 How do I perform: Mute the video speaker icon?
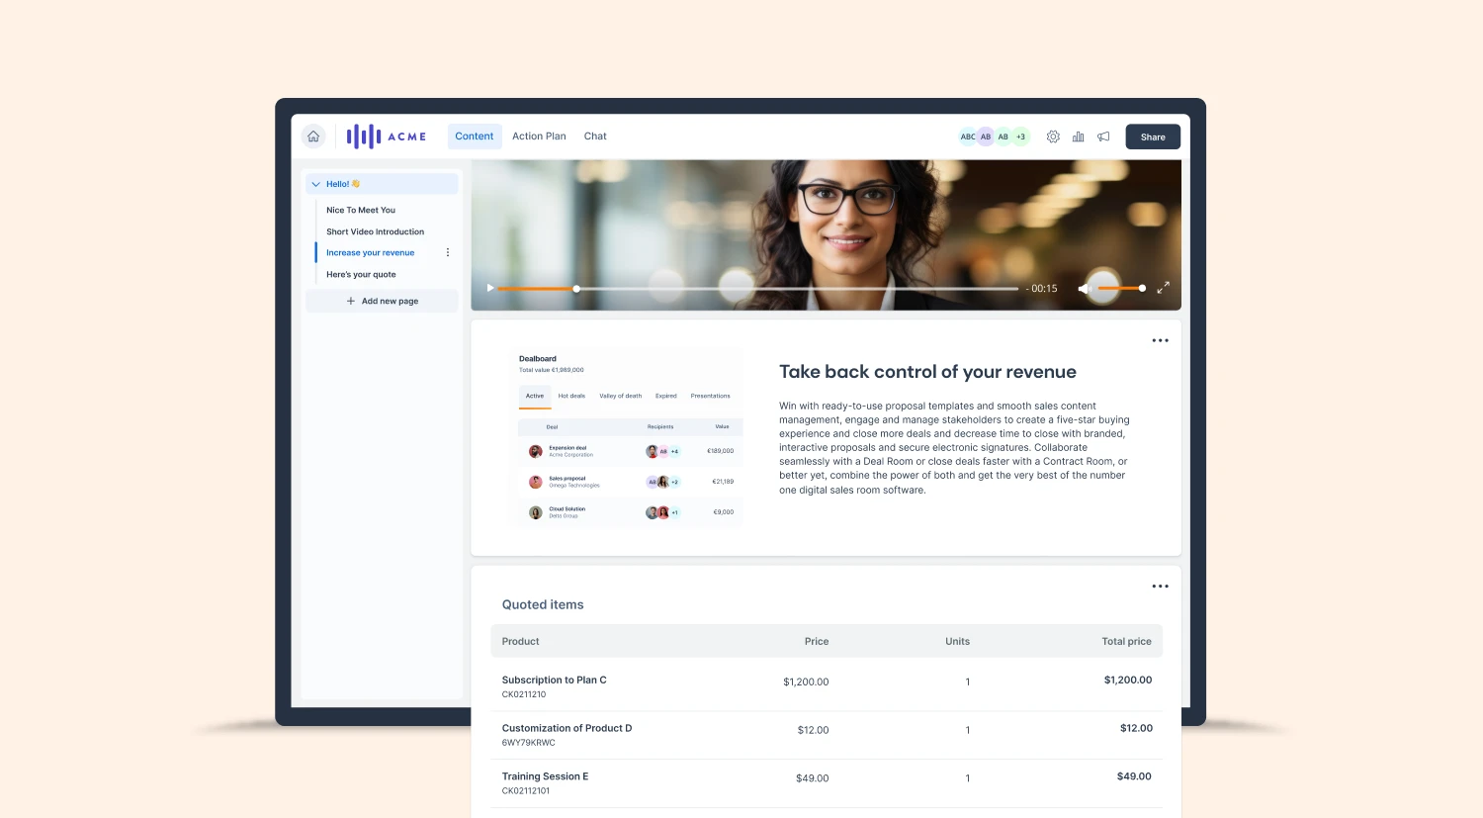pyautogui.click(x=1083, y=288)
